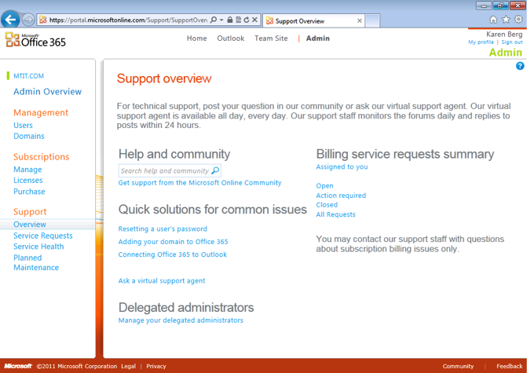Click the browser Back arrow button
This screenshot has width=527, height=373.
10,20
